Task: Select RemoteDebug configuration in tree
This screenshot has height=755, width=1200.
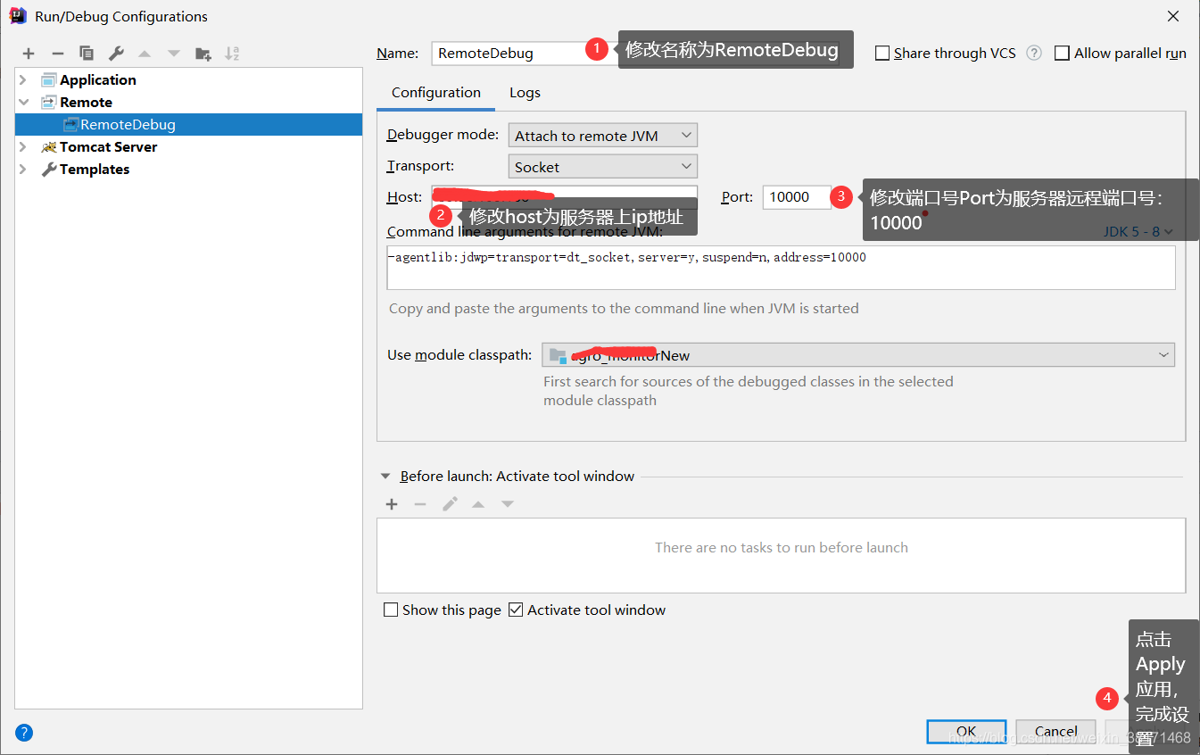Action: (188, 125)
